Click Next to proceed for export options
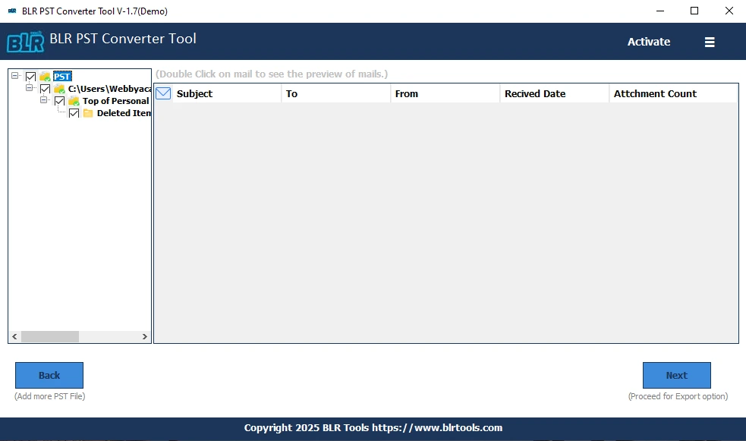Image resolution: width=746 pixels, height=441 pixels. tap(676, 375)
